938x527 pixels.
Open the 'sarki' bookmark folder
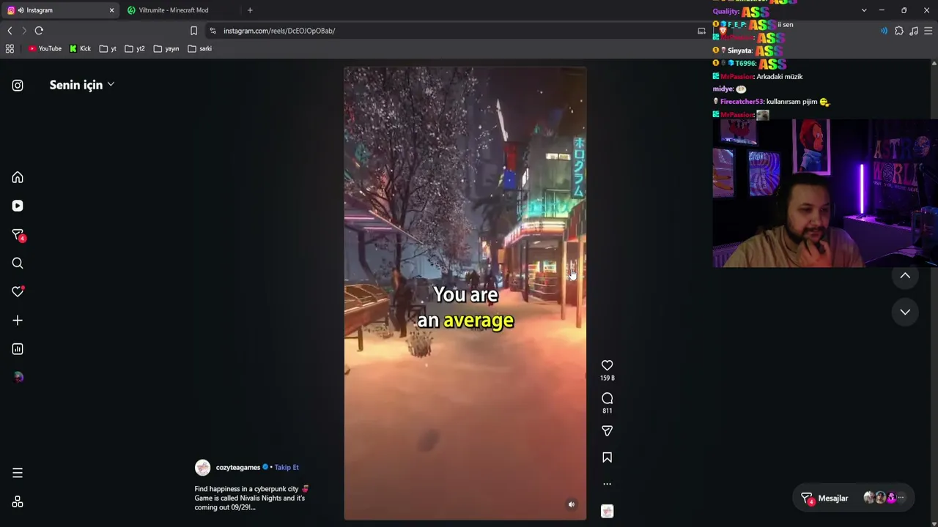click(x=199, y=49)
